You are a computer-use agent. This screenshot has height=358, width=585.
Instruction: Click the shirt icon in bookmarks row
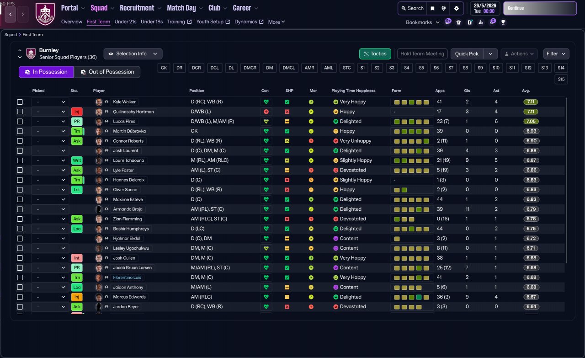[x=458, y=22]
